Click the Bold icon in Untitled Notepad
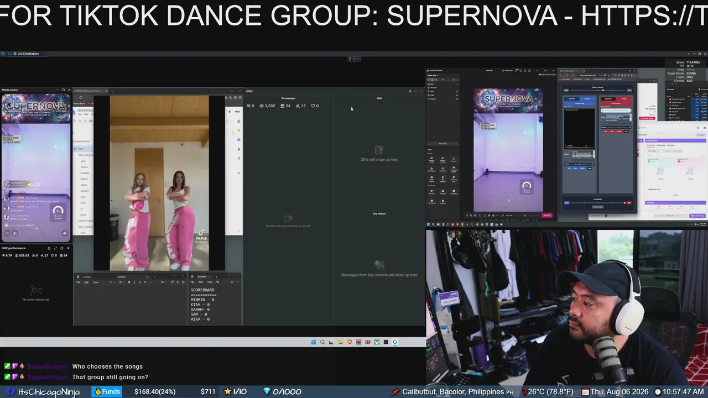 (129, 282)
